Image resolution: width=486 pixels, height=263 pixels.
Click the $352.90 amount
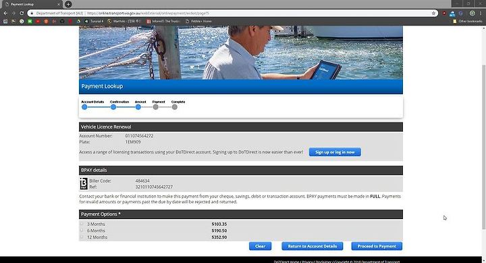pos(219,237)
